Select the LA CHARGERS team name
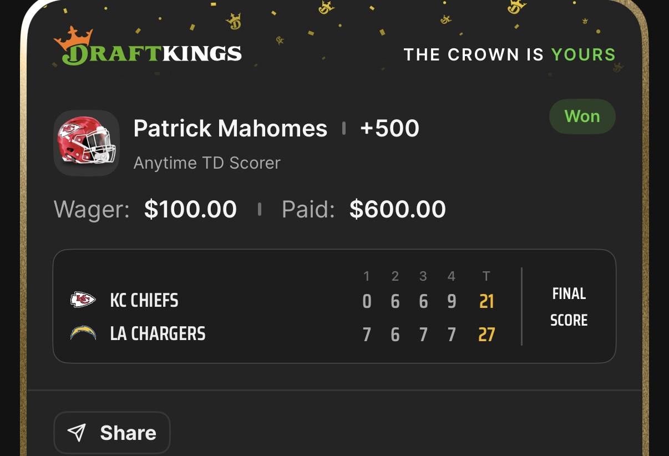The image size is (669, 456). click(x=158, y=334)
